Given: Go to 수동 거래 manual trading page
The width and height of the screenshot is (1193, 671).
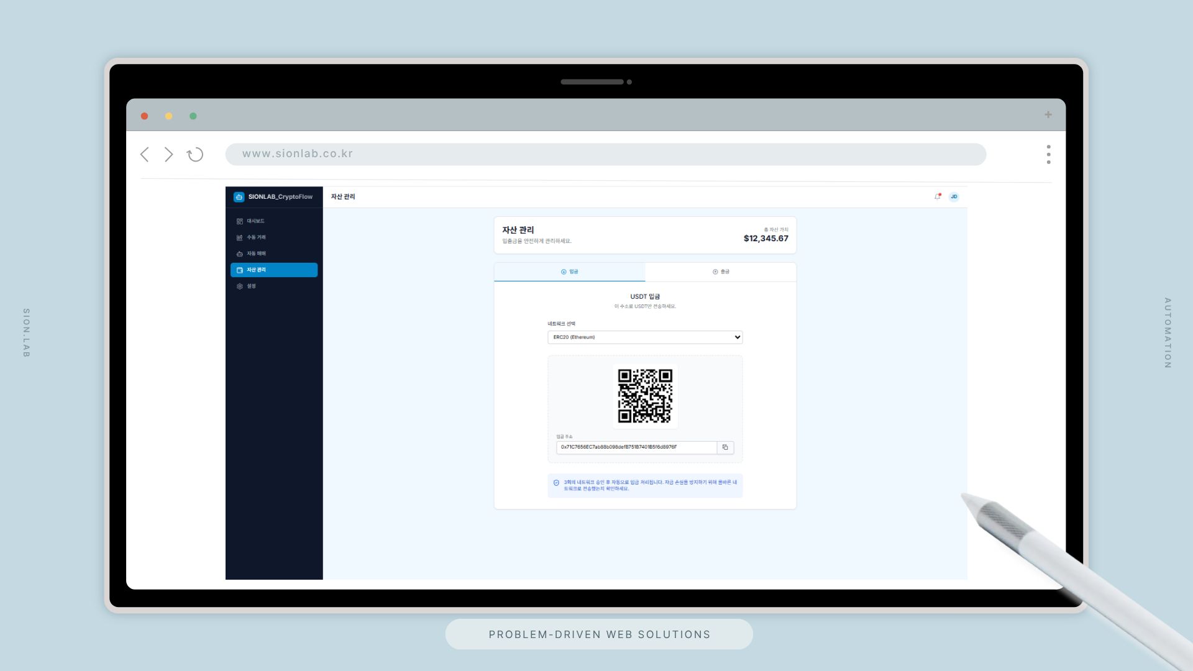Looking at the screenshot, I should 255,237.
